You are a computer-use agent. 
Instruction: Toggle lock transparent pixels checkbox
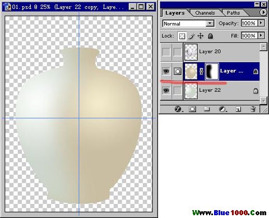click(x=182, y=36)
